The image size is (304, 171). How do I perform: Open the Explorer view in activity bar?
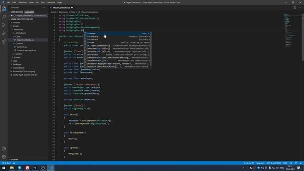pyautogui.click(x=4, y=9)
